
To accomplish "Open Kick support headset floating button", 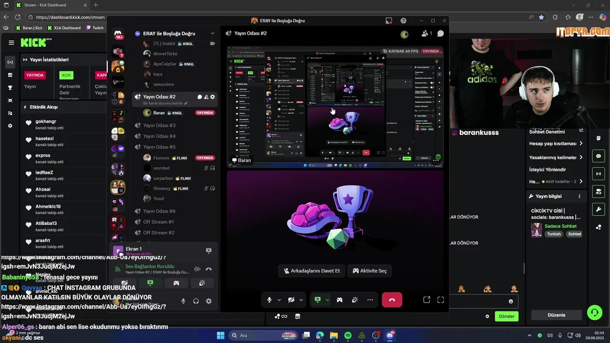I will click(x=594, y=313).
